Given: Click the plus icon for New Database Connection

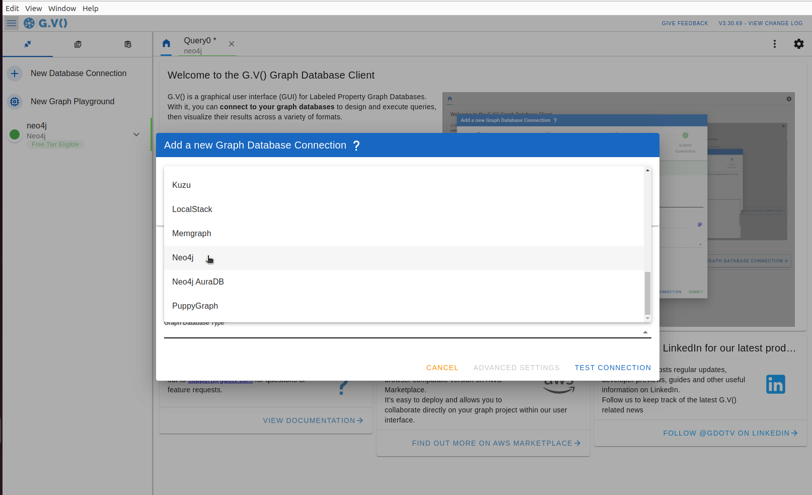Looking at the screenshot, I should point(15,74).
